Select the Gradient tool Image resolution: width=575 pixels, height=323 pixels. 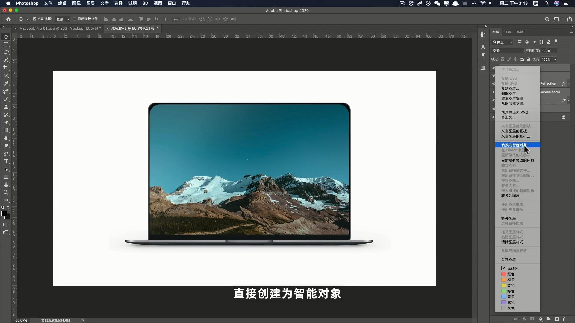click(x=6, y=130)
